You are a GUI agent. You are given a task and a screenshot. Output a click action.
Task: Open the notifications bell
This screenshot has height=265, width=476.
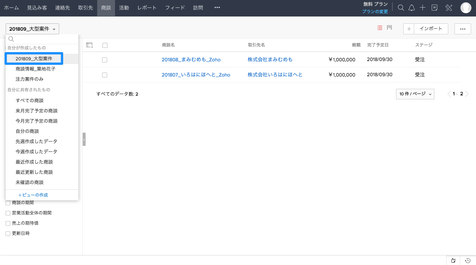(412, 8)
